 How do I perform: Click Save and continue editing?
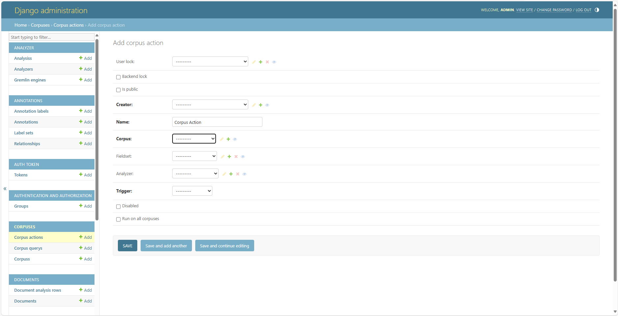[x=225, y=246]
